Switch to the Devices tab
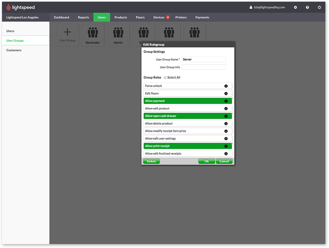329x248 pixels. click(159, 17)
